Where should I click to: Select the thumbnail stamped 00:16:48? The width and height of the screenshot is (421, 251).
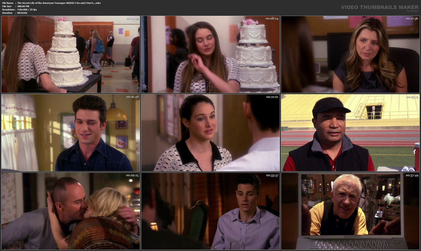click(71, 133)
